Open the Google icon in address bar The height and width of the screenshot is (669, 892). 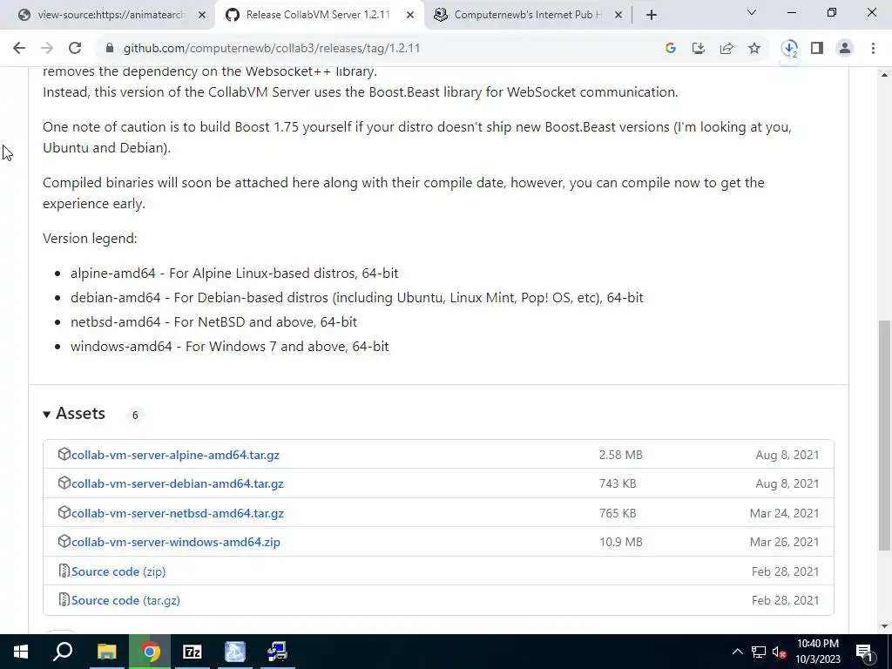point(671,49)
